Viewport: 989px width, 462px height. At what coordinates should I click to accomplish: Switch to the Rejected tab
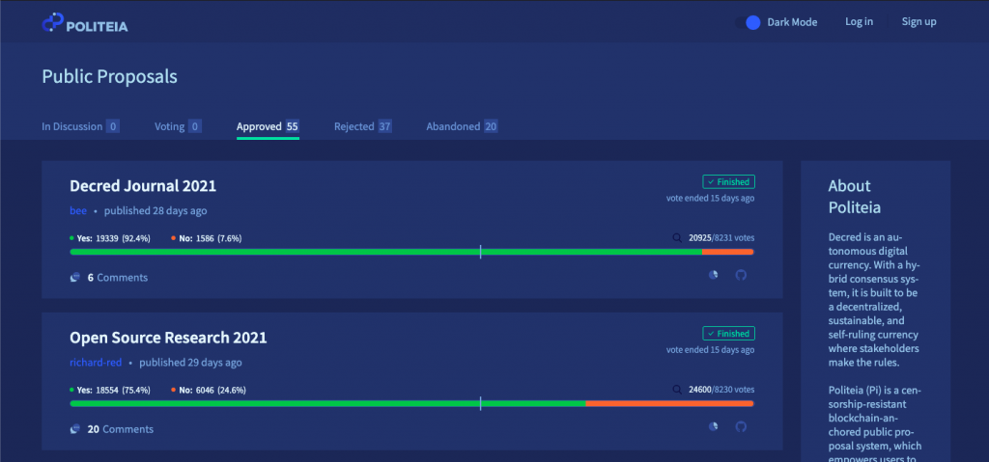[x=363, y=126]
